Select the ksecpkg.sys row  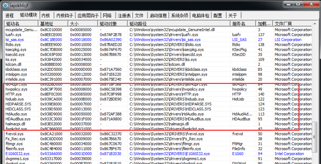[158, 50]
